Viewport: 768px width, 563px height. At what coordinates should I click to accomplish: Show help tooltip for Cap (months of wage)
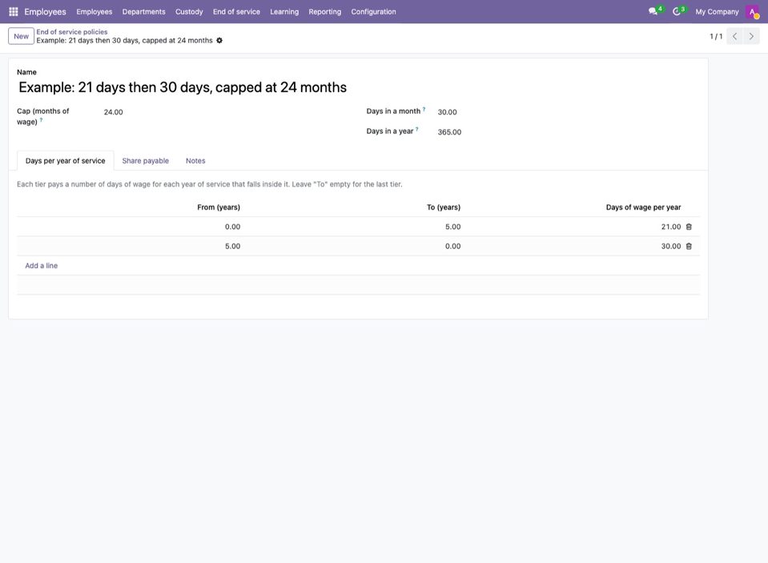(x=41, y=120)
